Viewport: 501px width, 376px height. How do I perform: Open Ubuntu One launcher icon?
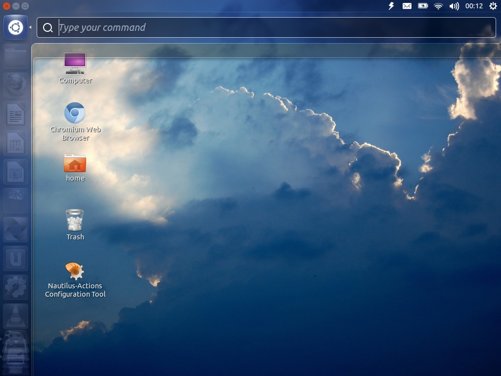[x=16, y=258]
